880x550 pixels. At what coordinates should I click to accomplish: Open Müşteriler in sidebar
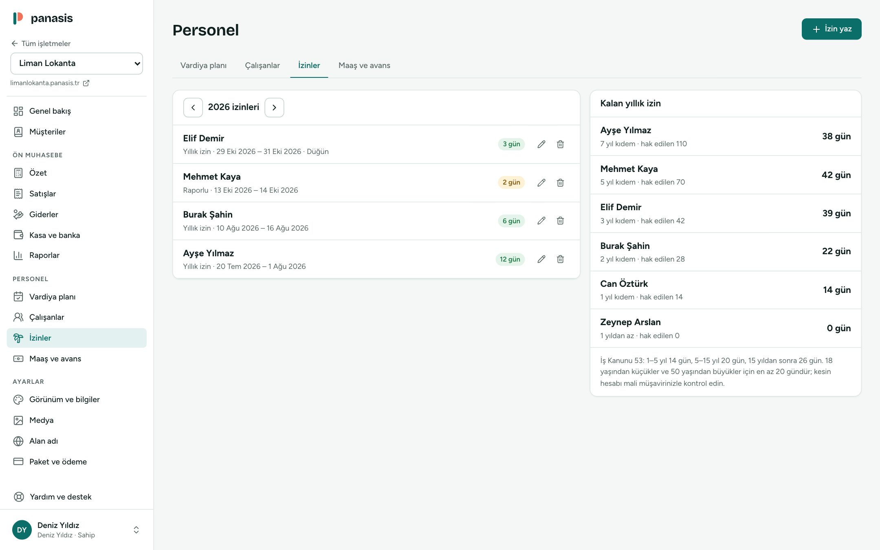pos(77,132)
